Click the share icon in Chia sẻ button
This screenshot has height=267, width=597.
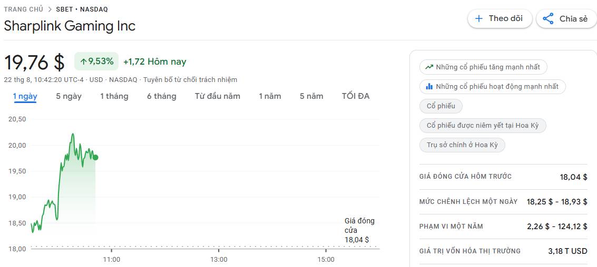[548, 18]
